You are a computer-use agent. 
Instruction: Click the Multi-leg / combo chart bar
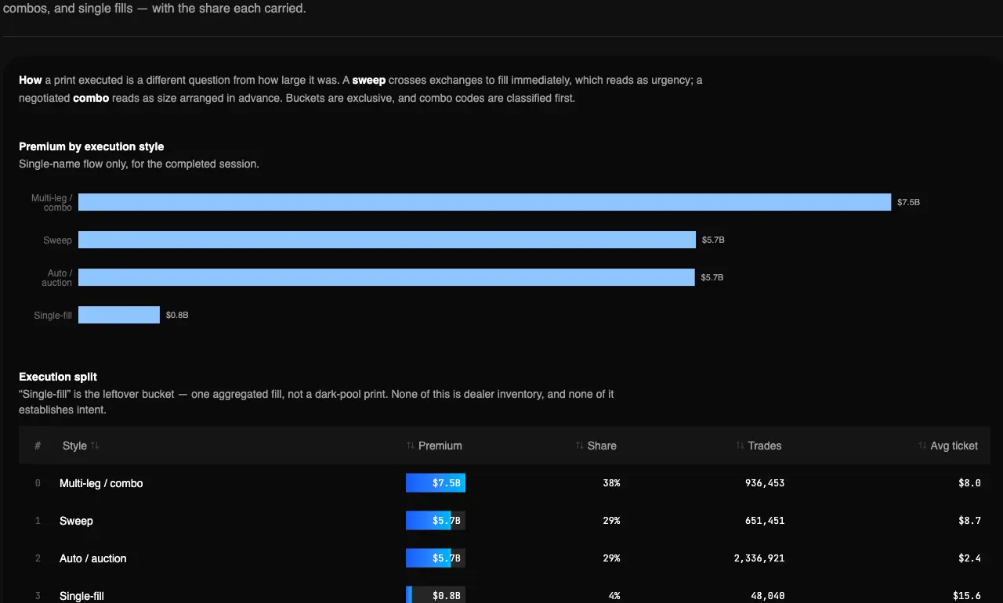click(x=484, y=202)
